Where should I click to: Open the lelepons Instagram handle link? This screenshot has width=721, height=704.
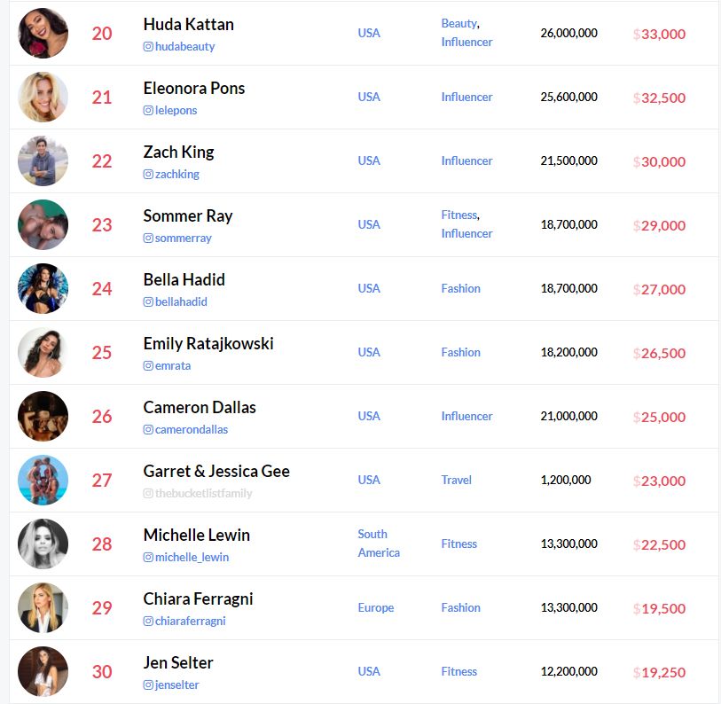coord(176,111)
